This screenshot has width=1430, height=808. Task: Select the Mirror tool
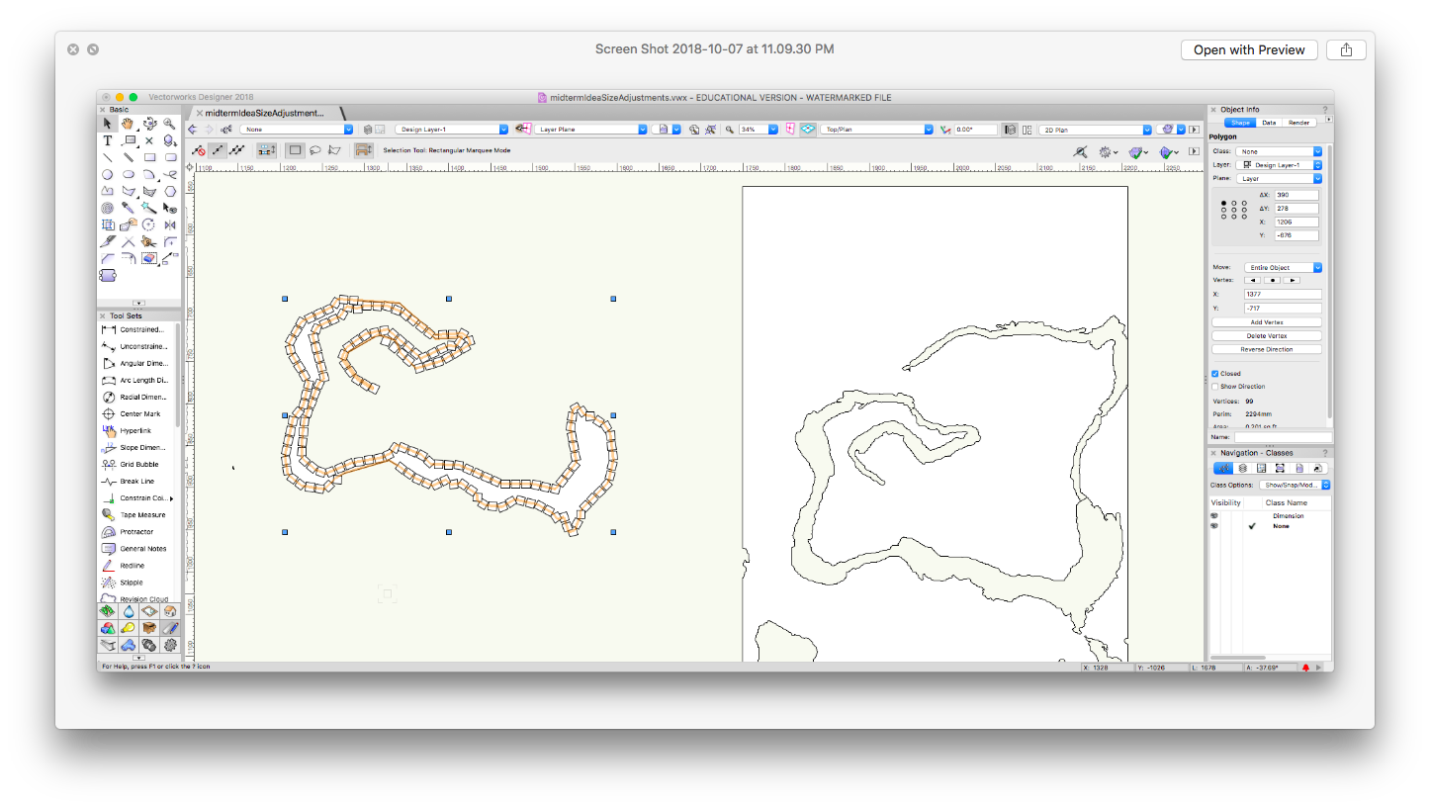point(170,225)
